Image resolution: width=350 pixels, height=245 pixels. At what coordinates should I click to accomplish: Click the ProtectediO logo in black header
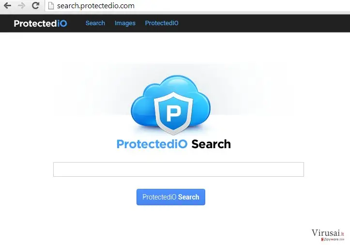coord(40,23)
